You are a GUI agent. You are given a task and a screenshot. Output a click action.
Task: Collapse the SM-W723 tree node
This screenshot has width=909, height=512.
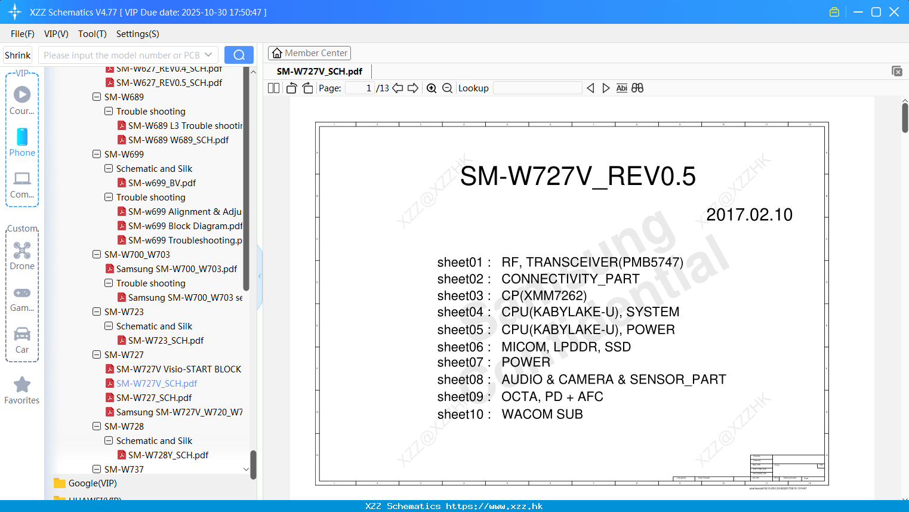[97, 311]
